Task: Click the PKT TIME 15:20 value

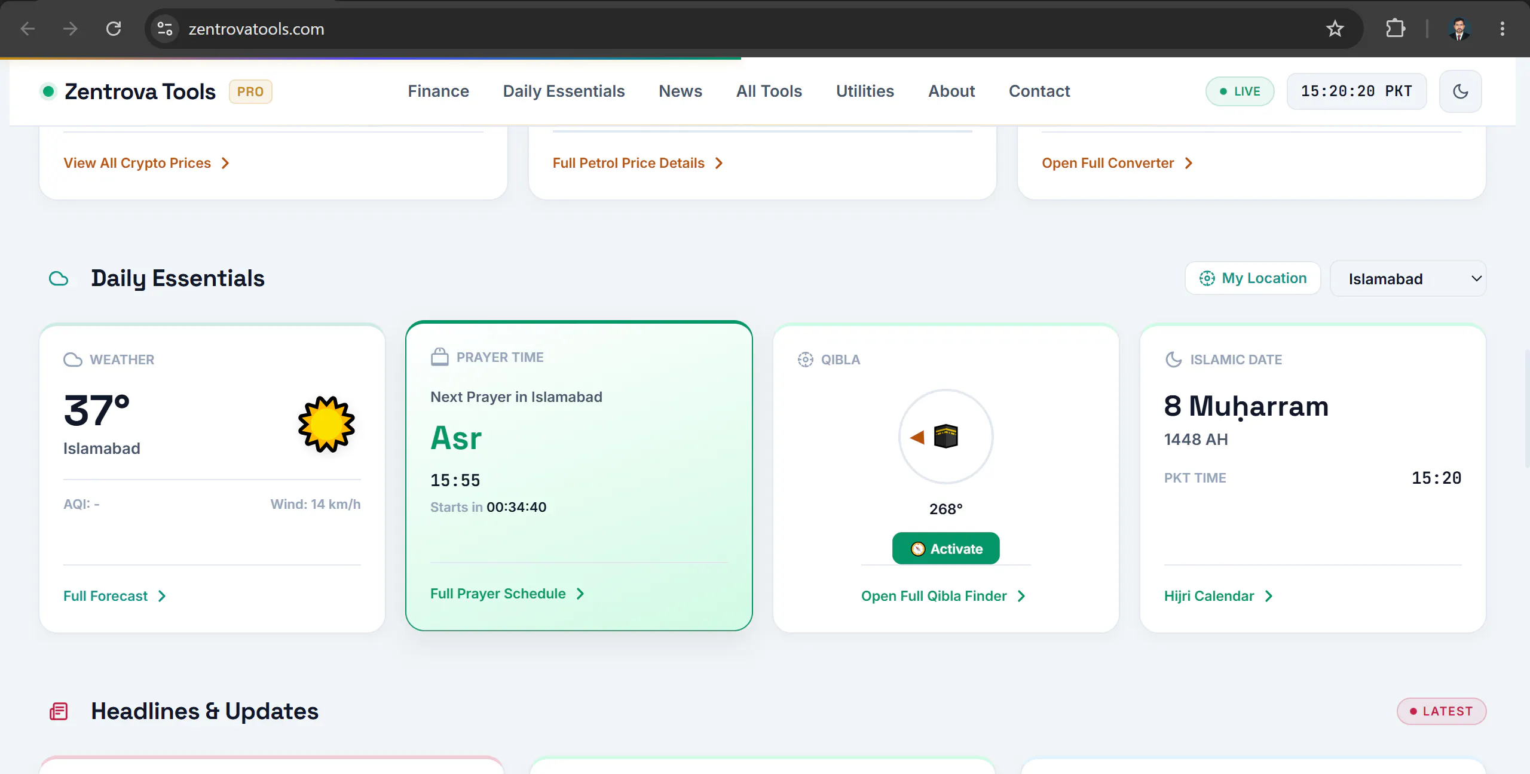Action: (1436, 478)
